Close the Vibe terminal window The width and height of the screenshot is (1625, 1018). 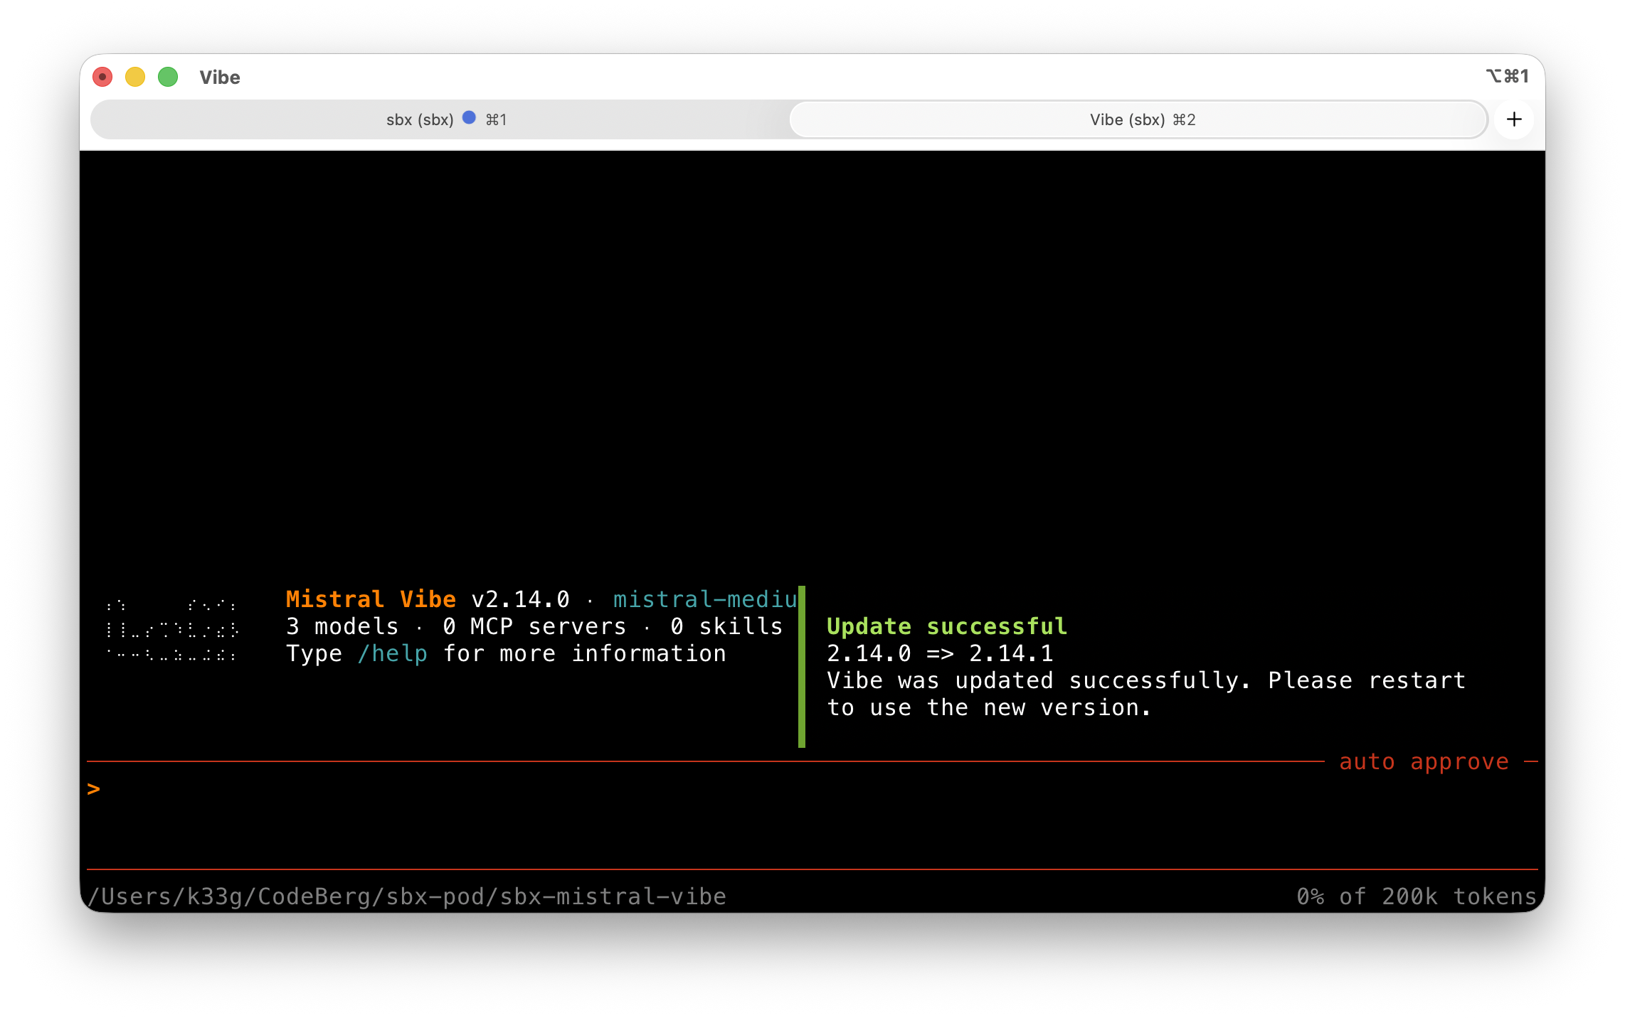point(102,77)
